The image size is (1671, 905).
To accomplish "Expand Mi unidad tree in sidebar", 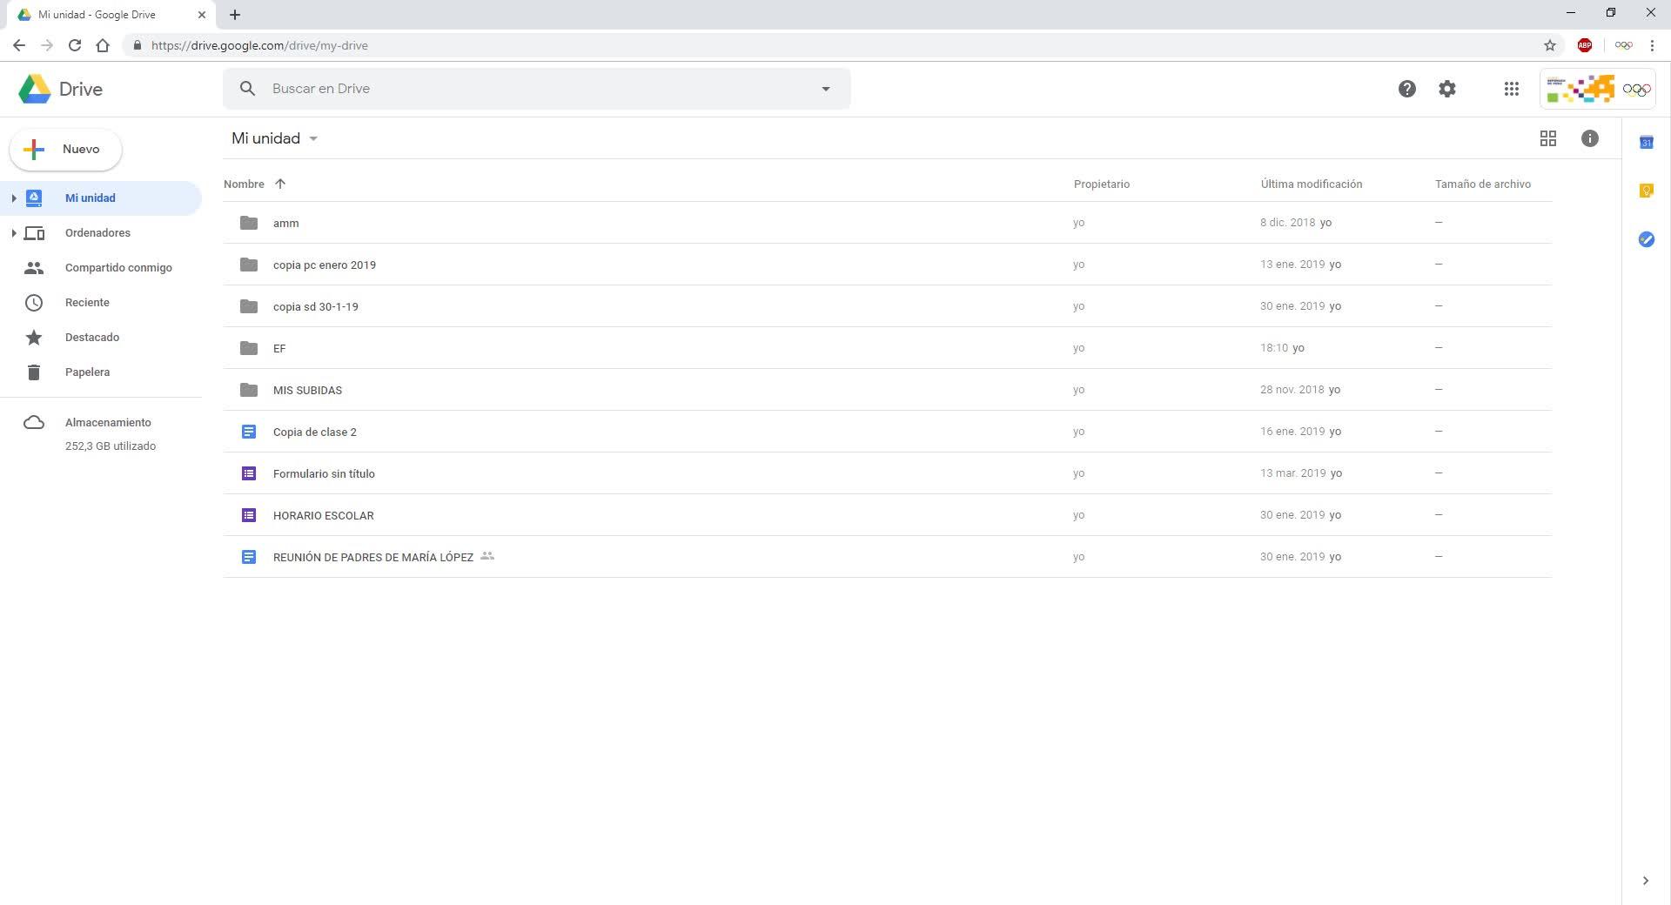I will point(14,198).
